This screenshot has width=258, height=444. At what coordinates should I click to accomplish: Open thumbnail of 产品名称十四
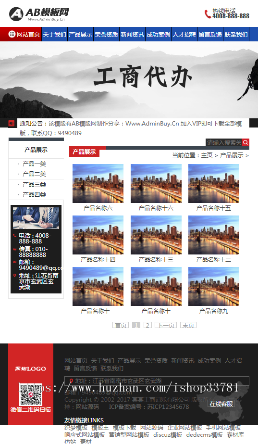pyautogui.click(x=98, y=235)
